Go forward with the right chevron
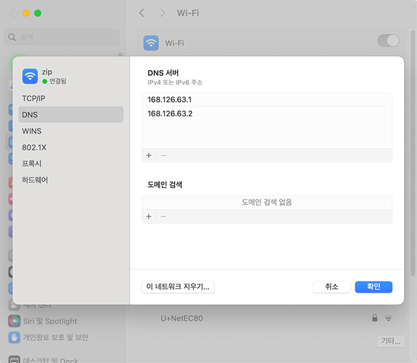417x363 pixels. point(162,13)
